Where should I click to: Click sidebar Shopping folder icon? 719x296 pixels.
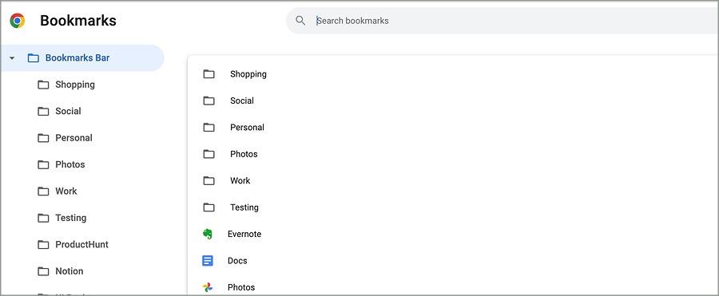tap(43, 85)
